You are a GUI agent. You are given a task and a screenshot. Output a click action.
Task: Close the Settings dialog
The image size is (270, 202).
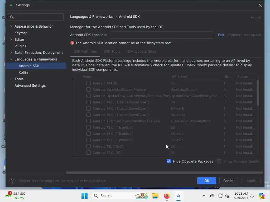pyautogui.click(x=260, y=5)
